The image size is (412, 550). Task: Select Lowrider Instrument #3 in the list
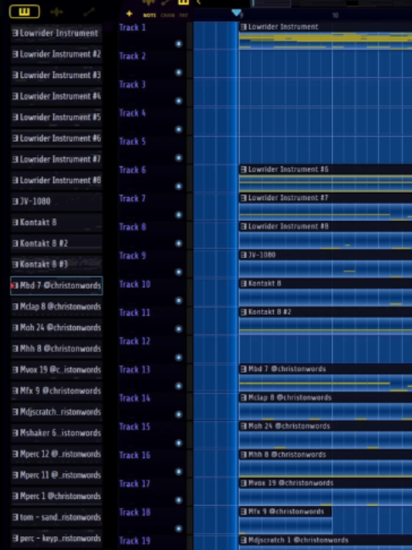tap(57, 75)
